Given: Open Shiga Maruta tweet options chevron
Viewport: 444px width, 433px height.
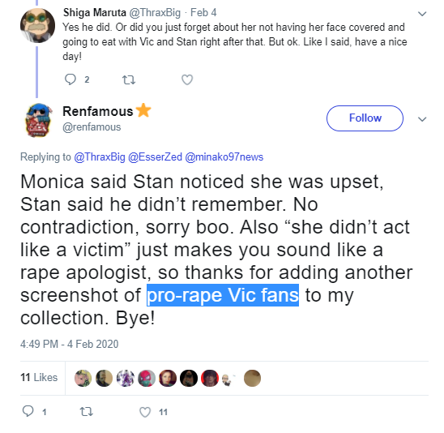Looking at the screenshot, I should 422,14.
